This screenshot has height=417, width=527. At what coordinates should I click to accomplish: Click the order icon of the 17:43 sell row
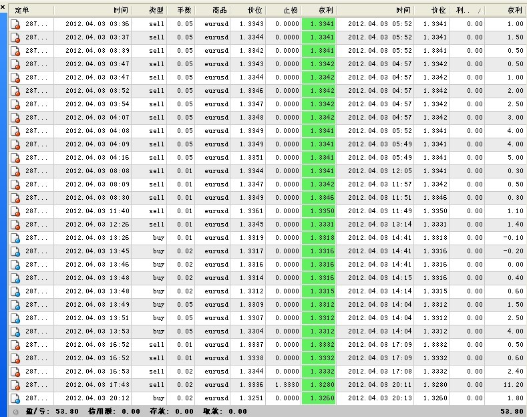pyautogui.click(x=15, y=385)
